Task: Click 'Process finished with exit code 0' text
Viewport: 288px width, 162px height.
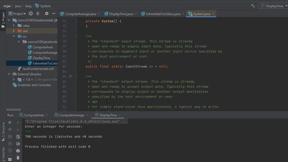Action: click(x=58, y=147)
